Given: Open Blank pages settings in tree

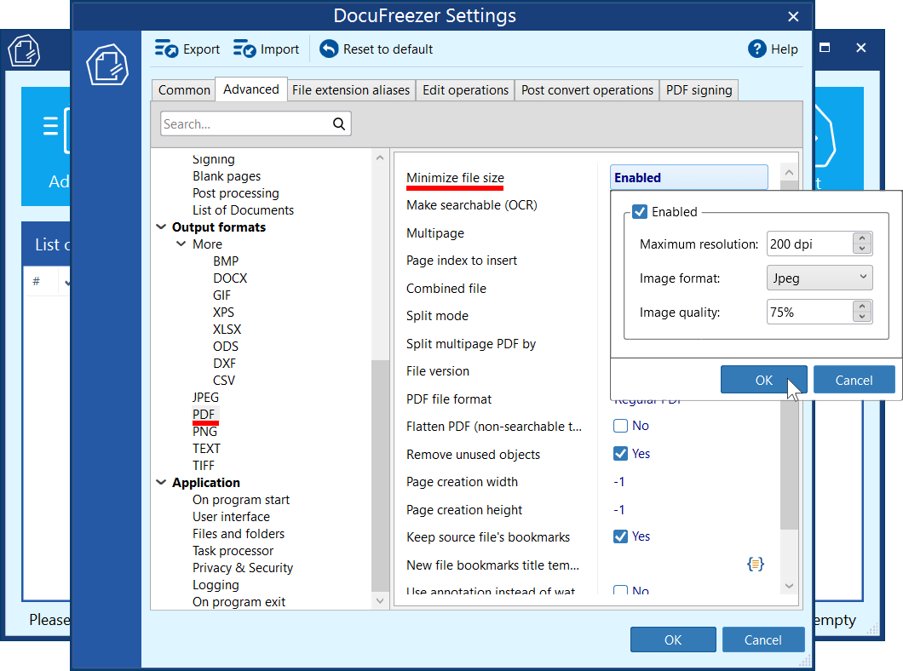Looking at the screenshot, I should click(227, 176).
